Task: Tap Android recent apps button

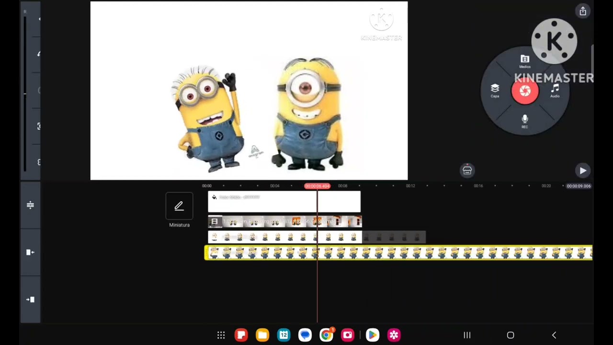Action: [x=467, y=335]
